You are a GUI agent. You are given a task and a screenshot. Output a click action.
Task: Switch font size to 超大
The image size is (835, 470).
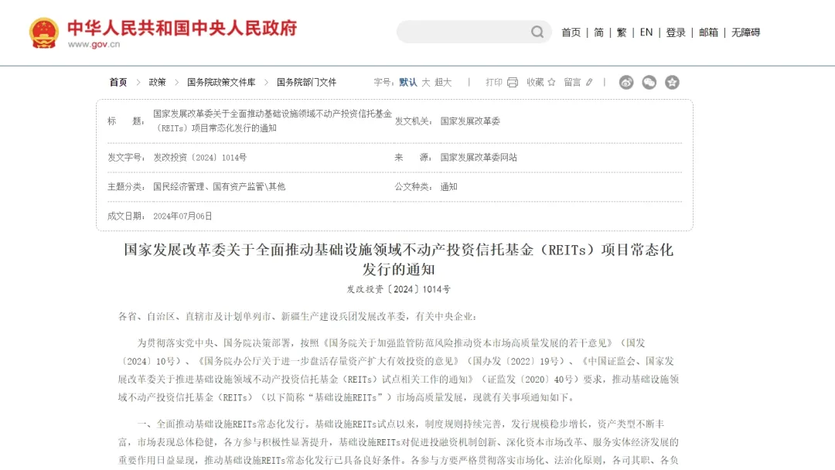tap(443, 82)
